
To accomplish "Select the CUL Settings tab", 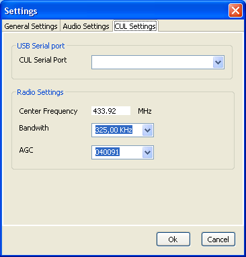I will pyautogui.click(x=135, y=26).
